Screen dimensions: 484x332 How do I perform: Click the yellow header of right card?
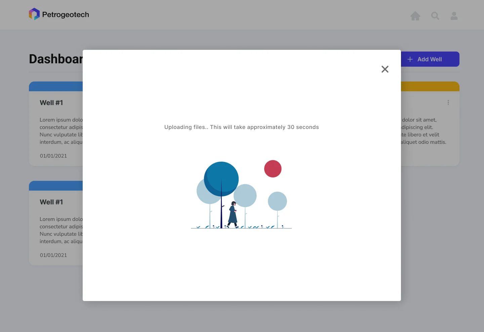tap(430, 87)
